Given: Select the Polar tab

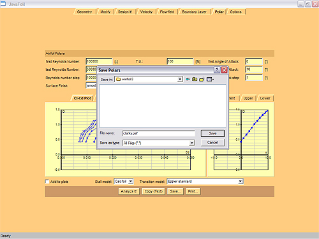Looking at the screenshot, I should click(x=219, y=12).
